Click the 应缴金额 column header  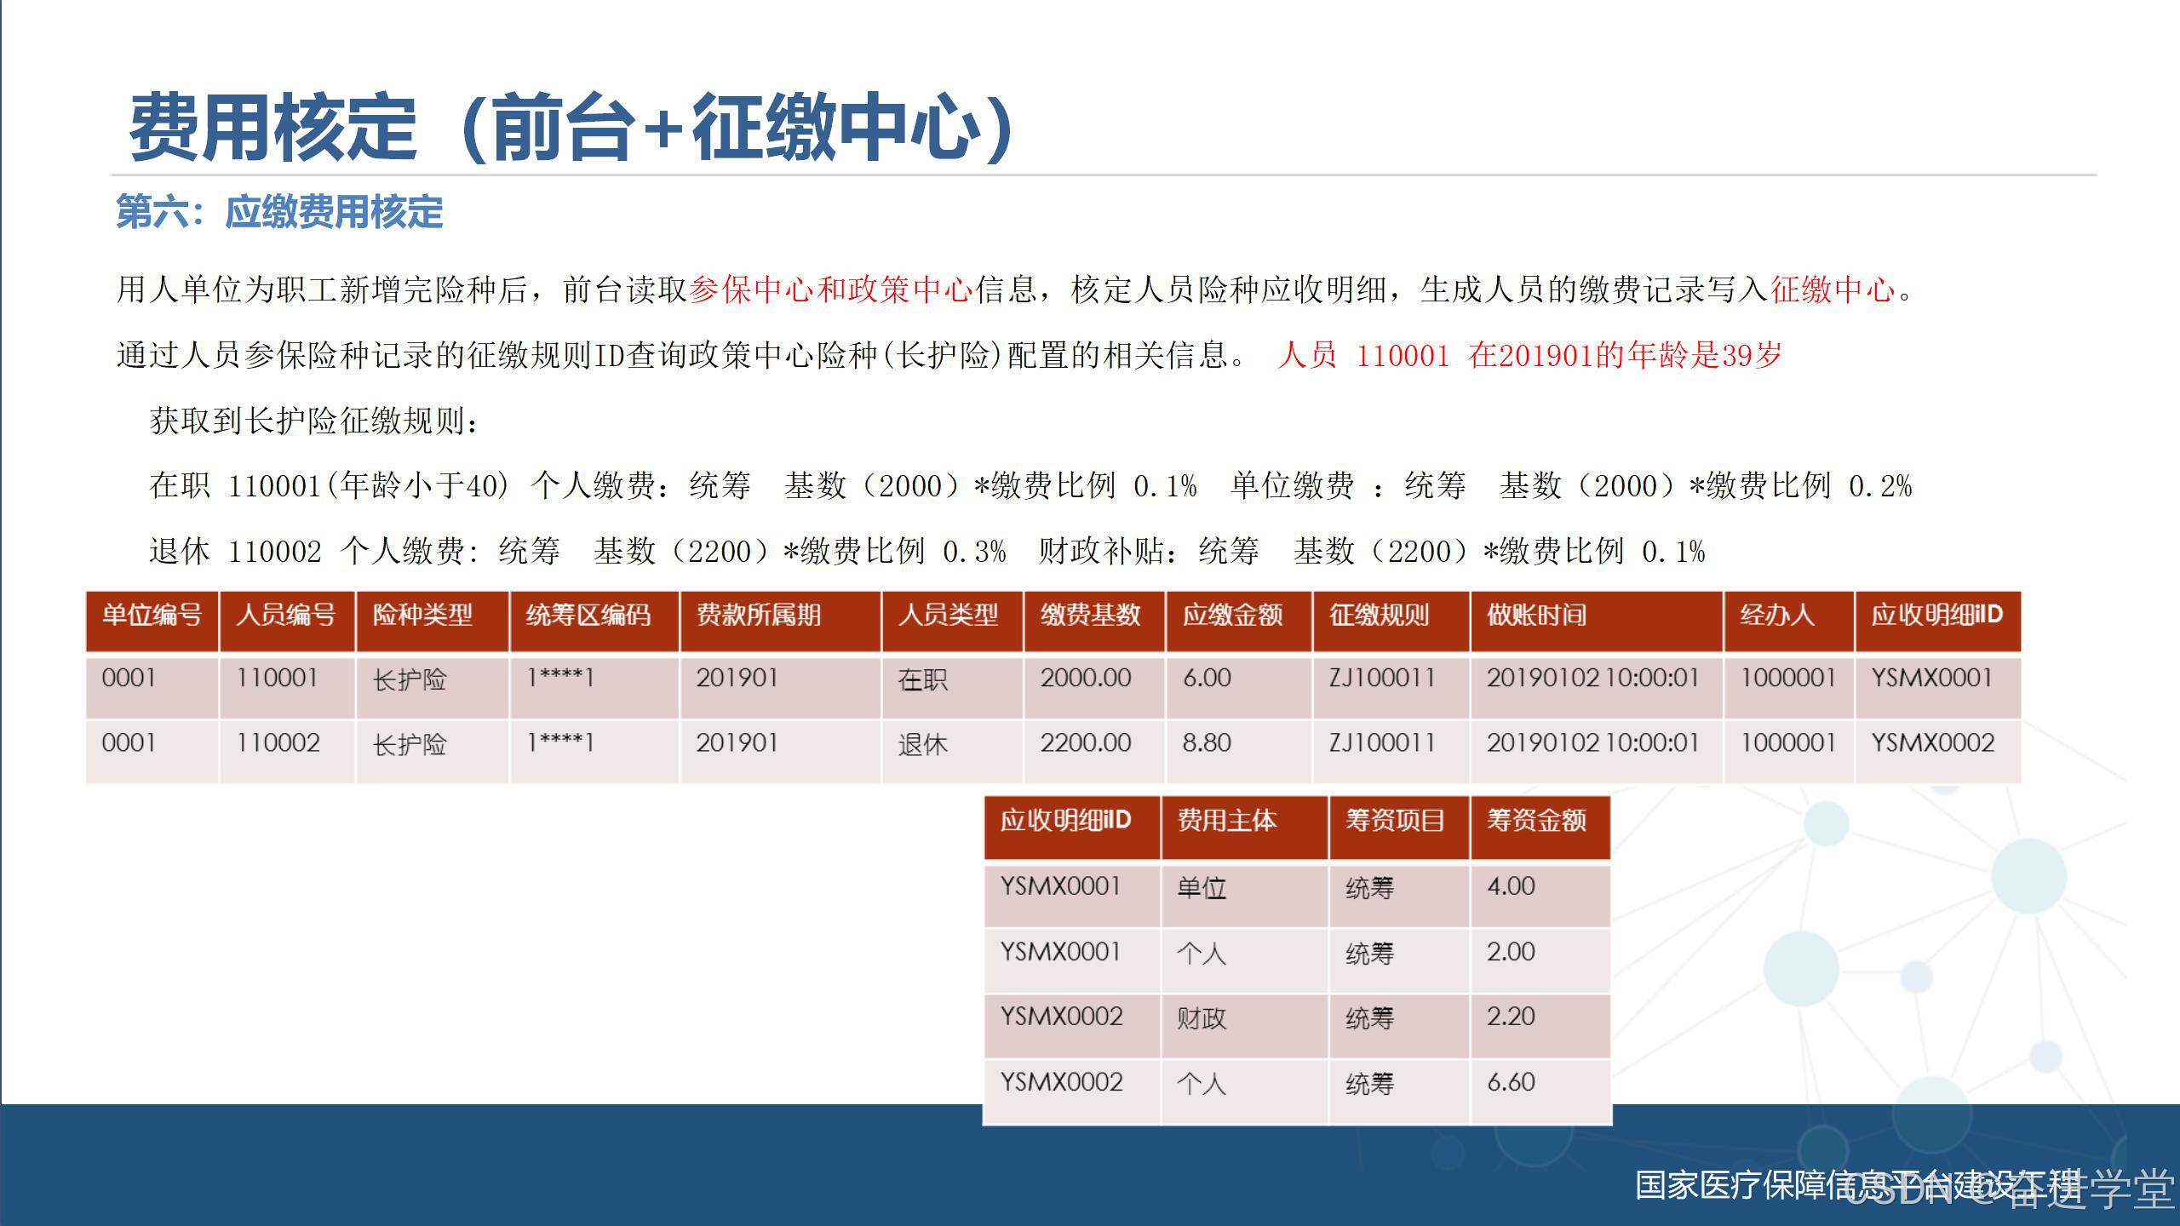point(1232,616)
